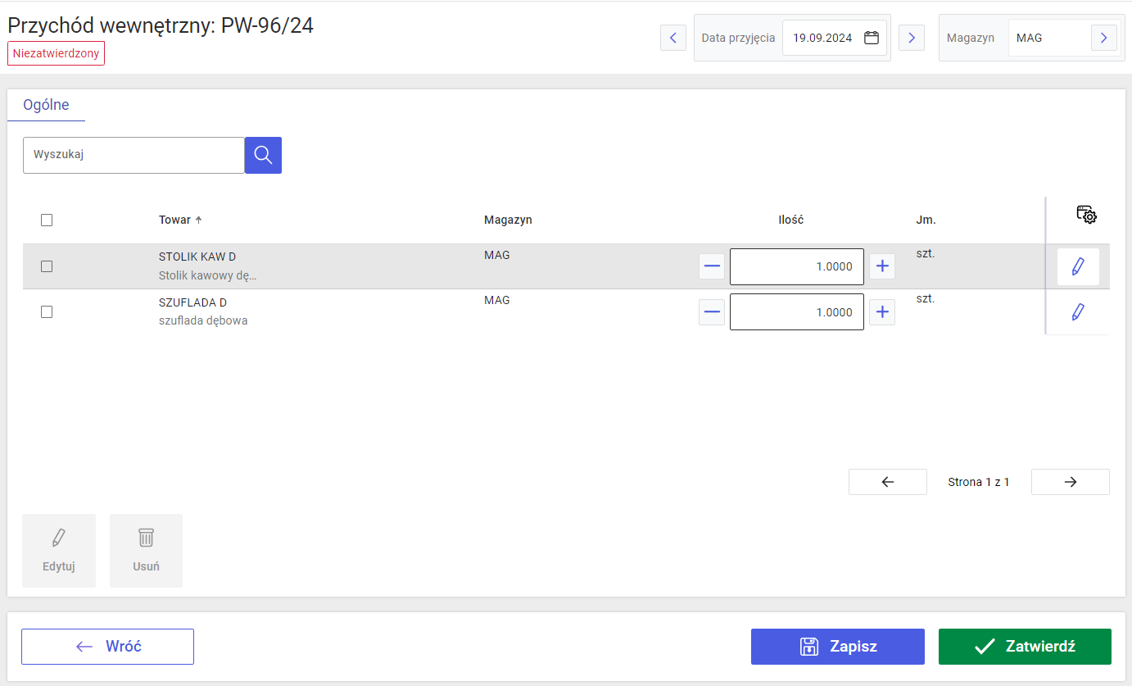The height and width of the screenshot is (686, 1132).
Task: Click the Niezatwierdzony status badge
Action: pyautogui.click(x=57, y=53)
